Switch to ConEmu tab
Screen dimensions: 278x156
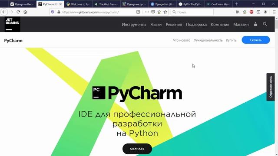coord(218,4)
